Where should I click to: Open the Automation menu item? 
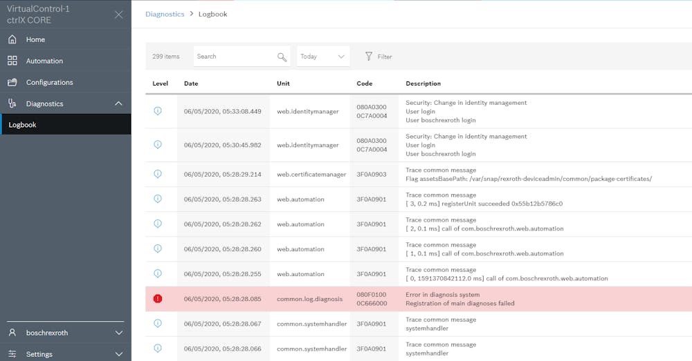[44, 61]
